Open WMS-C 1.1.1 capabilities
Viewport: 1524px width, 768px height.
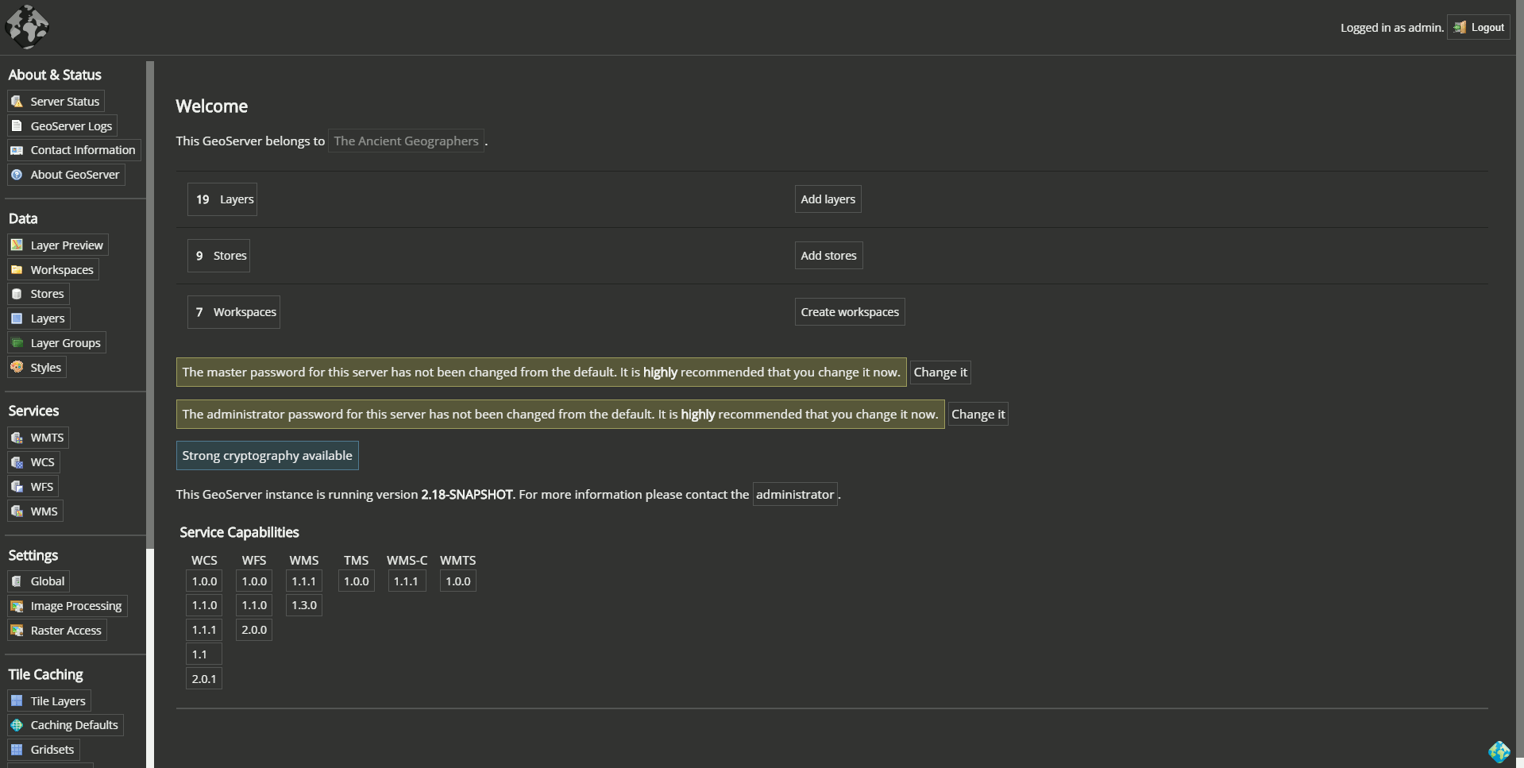click(407, 581)
